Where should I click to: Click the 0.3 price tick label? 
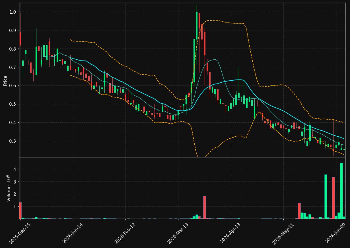(13, 141)
